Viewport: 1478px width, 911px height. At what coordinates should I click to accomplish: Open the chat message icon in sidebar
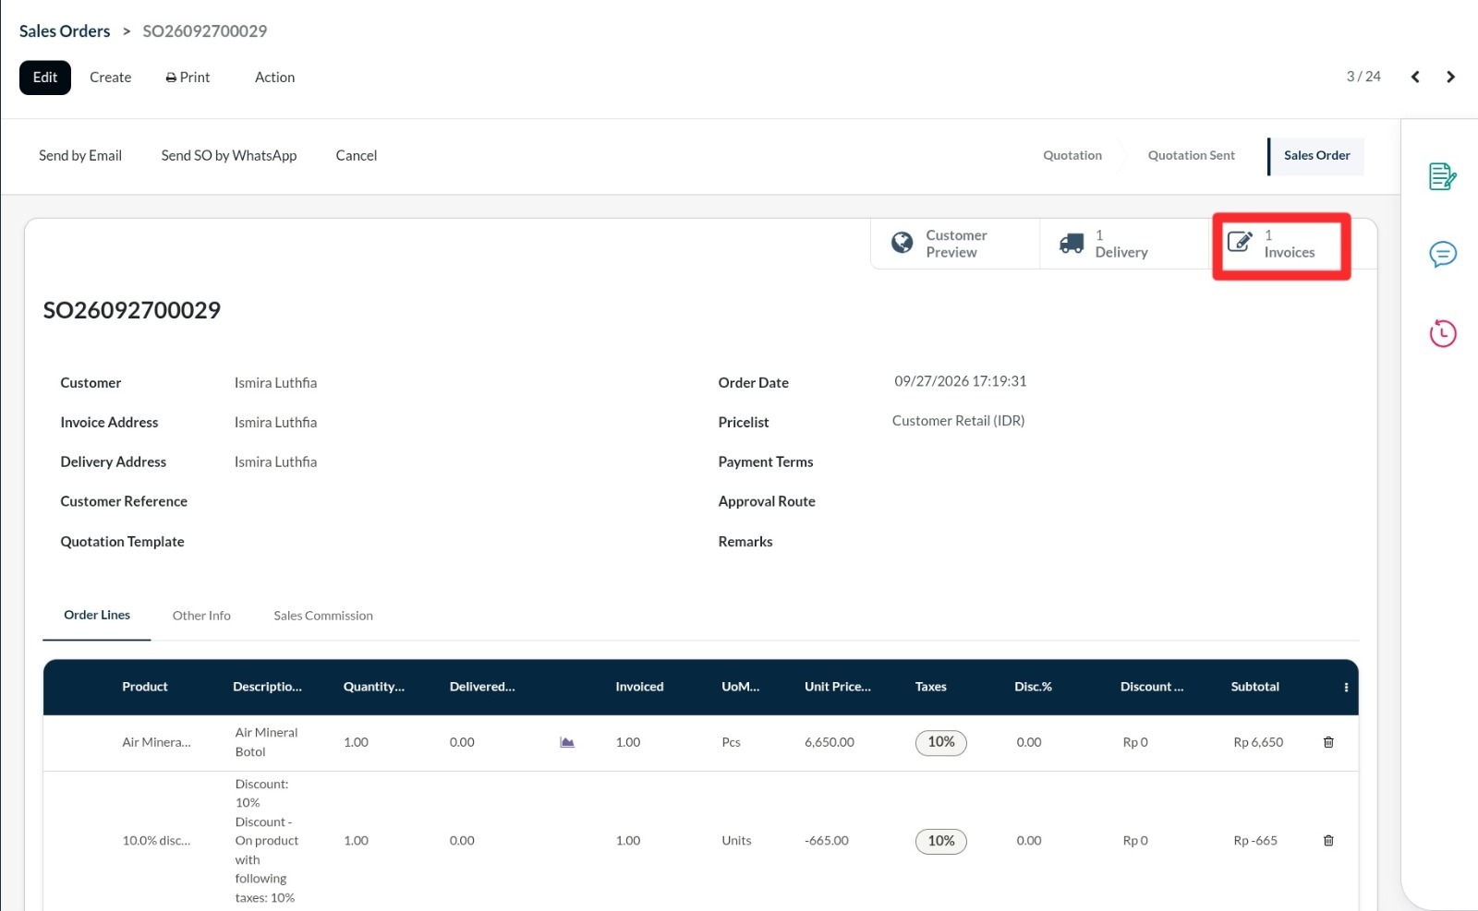click(1442, 254)
